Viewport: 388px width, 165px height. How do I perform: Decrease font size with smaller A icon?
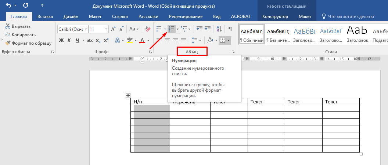pyautogui.click(x=121, y=29)
